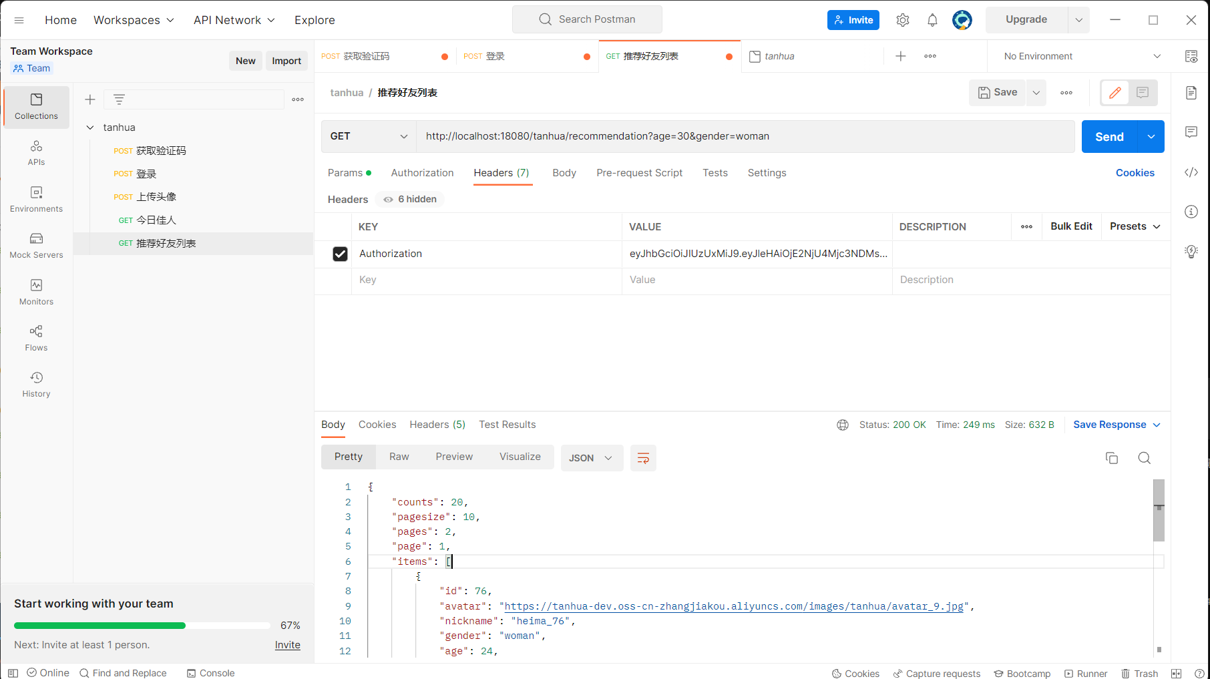Switch to comment mode icon
Viewport: 1210px width, 679px height.
1143,93
